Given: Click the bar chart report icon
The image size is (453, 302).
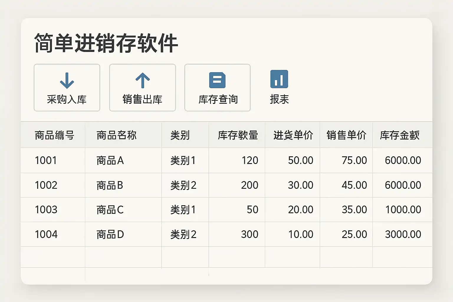Looking at the screenshot, I should [279, 79].
